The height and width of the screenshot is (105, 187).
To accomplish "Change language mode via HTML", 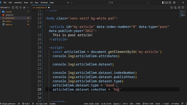I will (x=138, y=104).
